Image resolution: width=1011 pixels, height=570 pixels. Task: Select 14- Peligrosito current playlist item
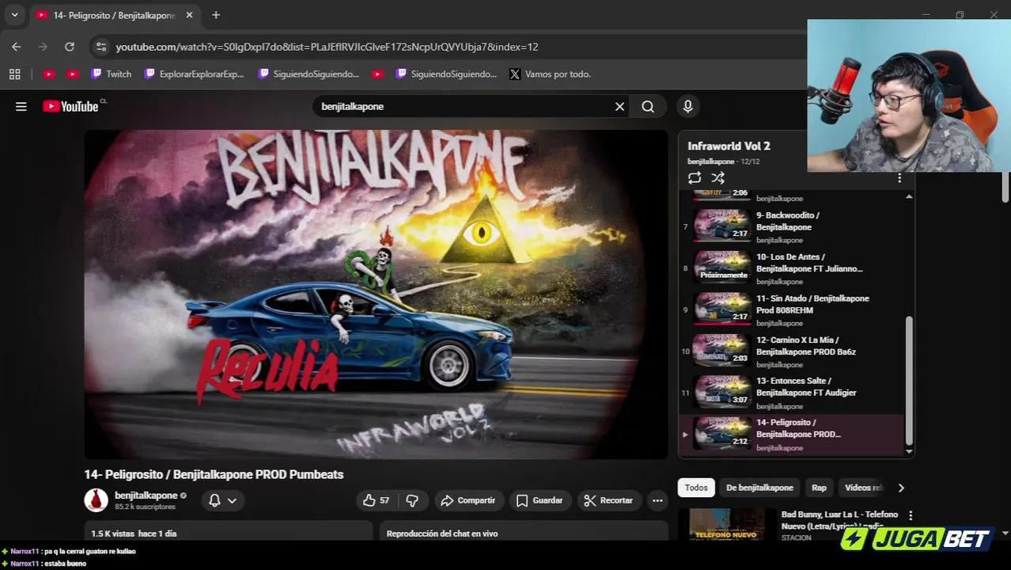point(792,434)
